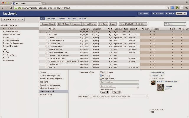Image resolution: width=189 pixels, height=118 pixels.
Task: Switch to the Ads tab
Action: (43, 19)
